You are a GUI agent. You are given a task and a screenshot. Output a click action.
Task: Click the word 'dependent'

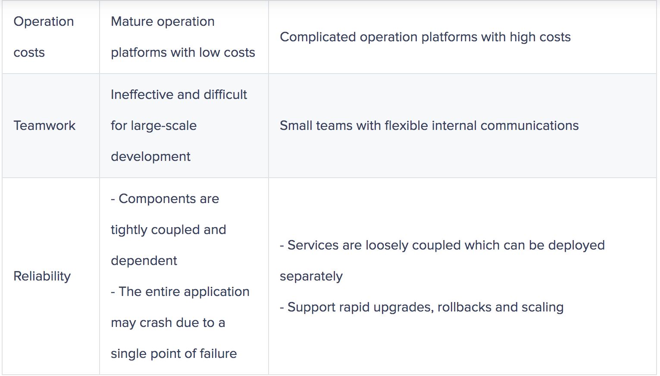click(x=144, y=261)
